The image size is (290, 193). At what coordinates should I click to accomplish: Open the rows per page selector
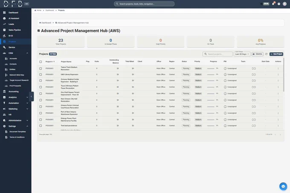click(46, 135)
